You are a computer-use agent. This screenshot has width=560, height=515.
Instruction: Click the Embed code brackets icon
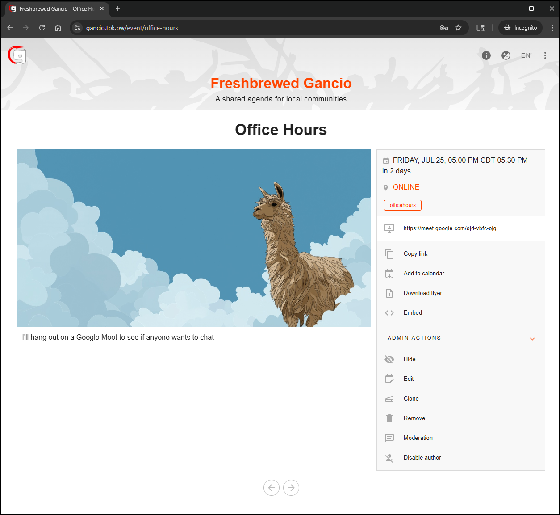[x=389, y=313]
